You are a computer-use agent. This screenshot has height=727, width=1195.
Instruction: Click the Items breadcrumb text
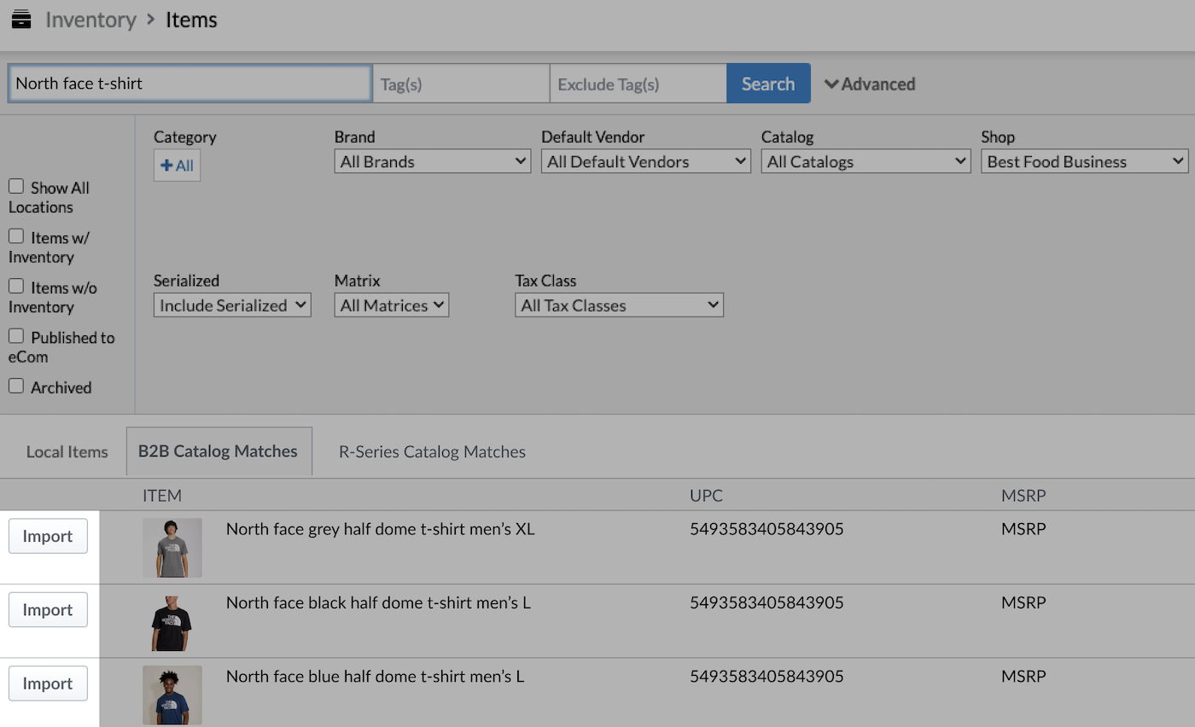tap(191, 20)
